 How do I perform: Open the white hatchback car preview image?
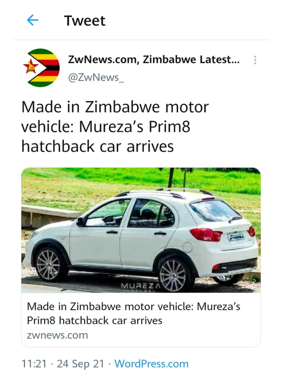(141, 230)
